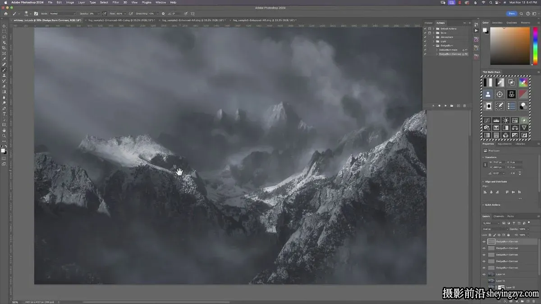Select the Zoom tool in toolbar
Screen dimensions: 541x304
click(x=4, y=136)
